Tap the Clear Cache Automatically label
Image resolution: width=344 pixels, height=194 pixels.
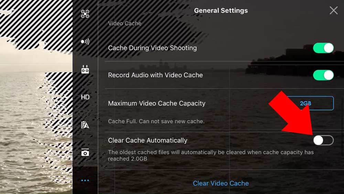(x=148, y=140)
